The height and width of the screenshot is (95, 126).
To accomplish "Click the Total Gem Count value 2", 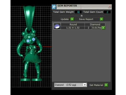I will coord(107,12).
